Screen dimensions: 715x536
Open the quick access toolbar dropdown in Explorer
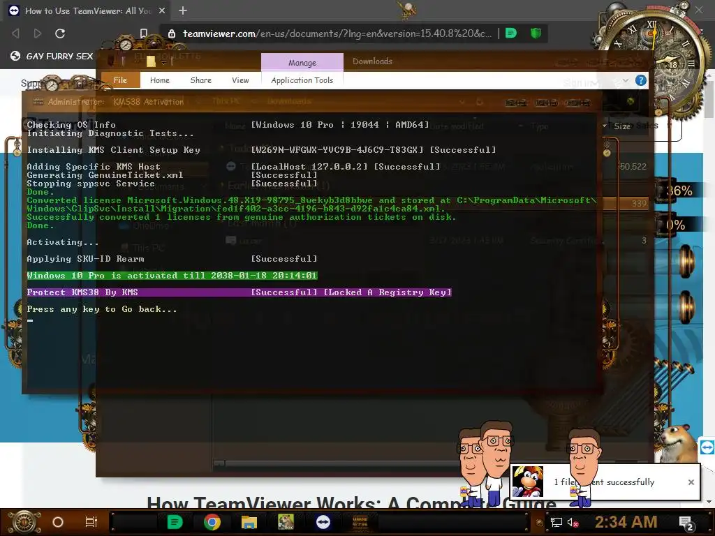pos(163,62)
